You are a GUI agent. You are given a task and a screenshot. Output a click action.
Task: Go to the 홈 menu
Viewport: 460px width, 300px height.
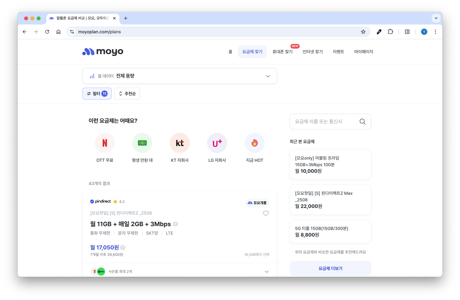coord(230,52)
